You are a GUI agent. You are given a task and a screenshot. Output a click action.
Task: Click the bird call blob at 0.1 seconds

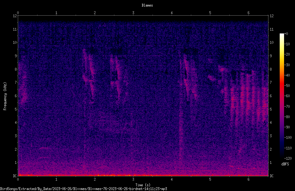coord(23,83)
